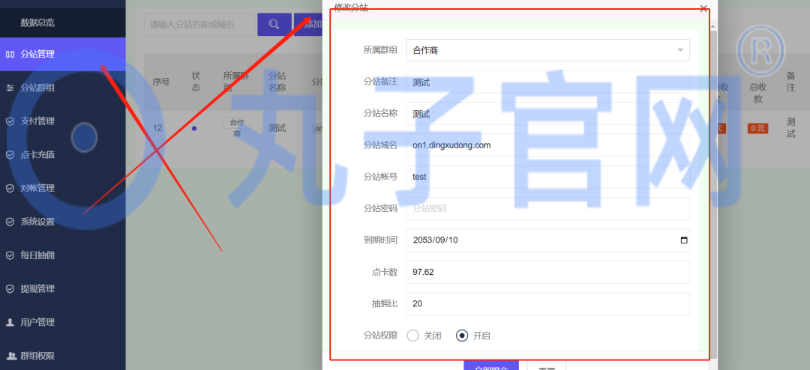The height and width of the screenshot is (370, 810).
Task: Click the group icon beside 群组权限
Action: click(10, 356)
